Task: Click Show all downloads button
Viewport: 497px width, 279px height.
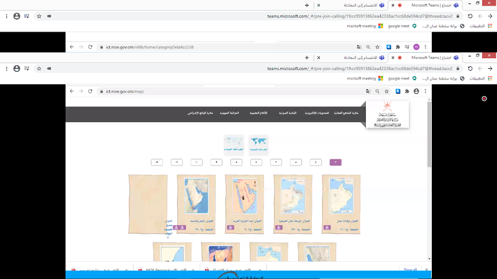Action: pyautogui.click(x=410, y=270)
